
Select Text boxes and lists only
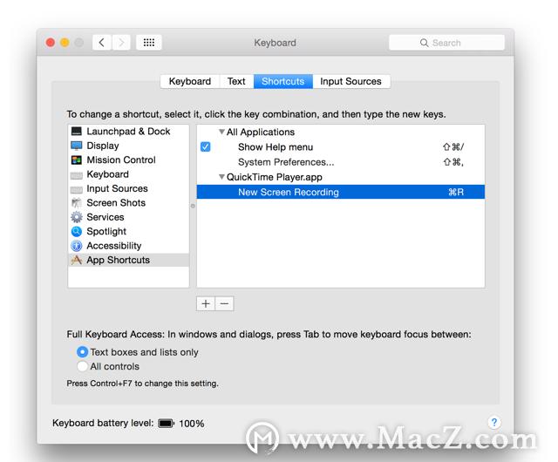coord(82,352)
